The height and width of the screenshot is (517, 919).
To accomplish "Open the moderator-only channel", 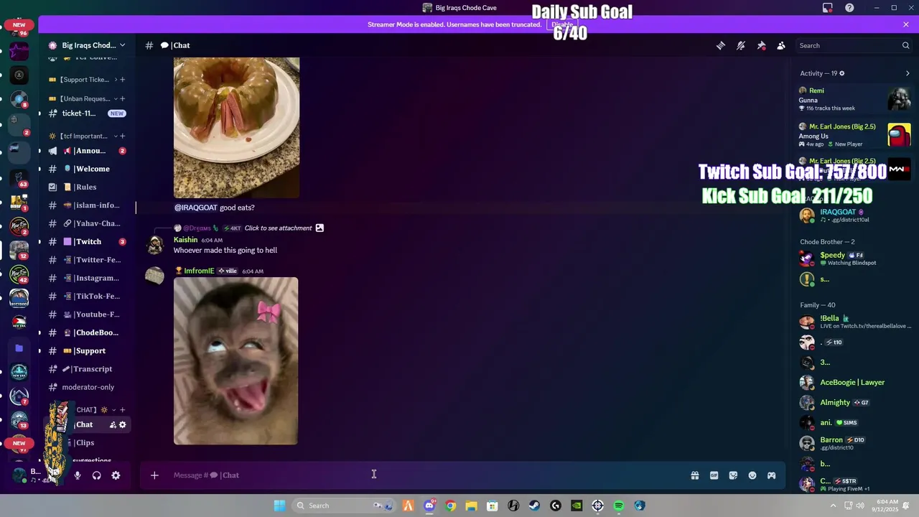I will pos(87,387).
